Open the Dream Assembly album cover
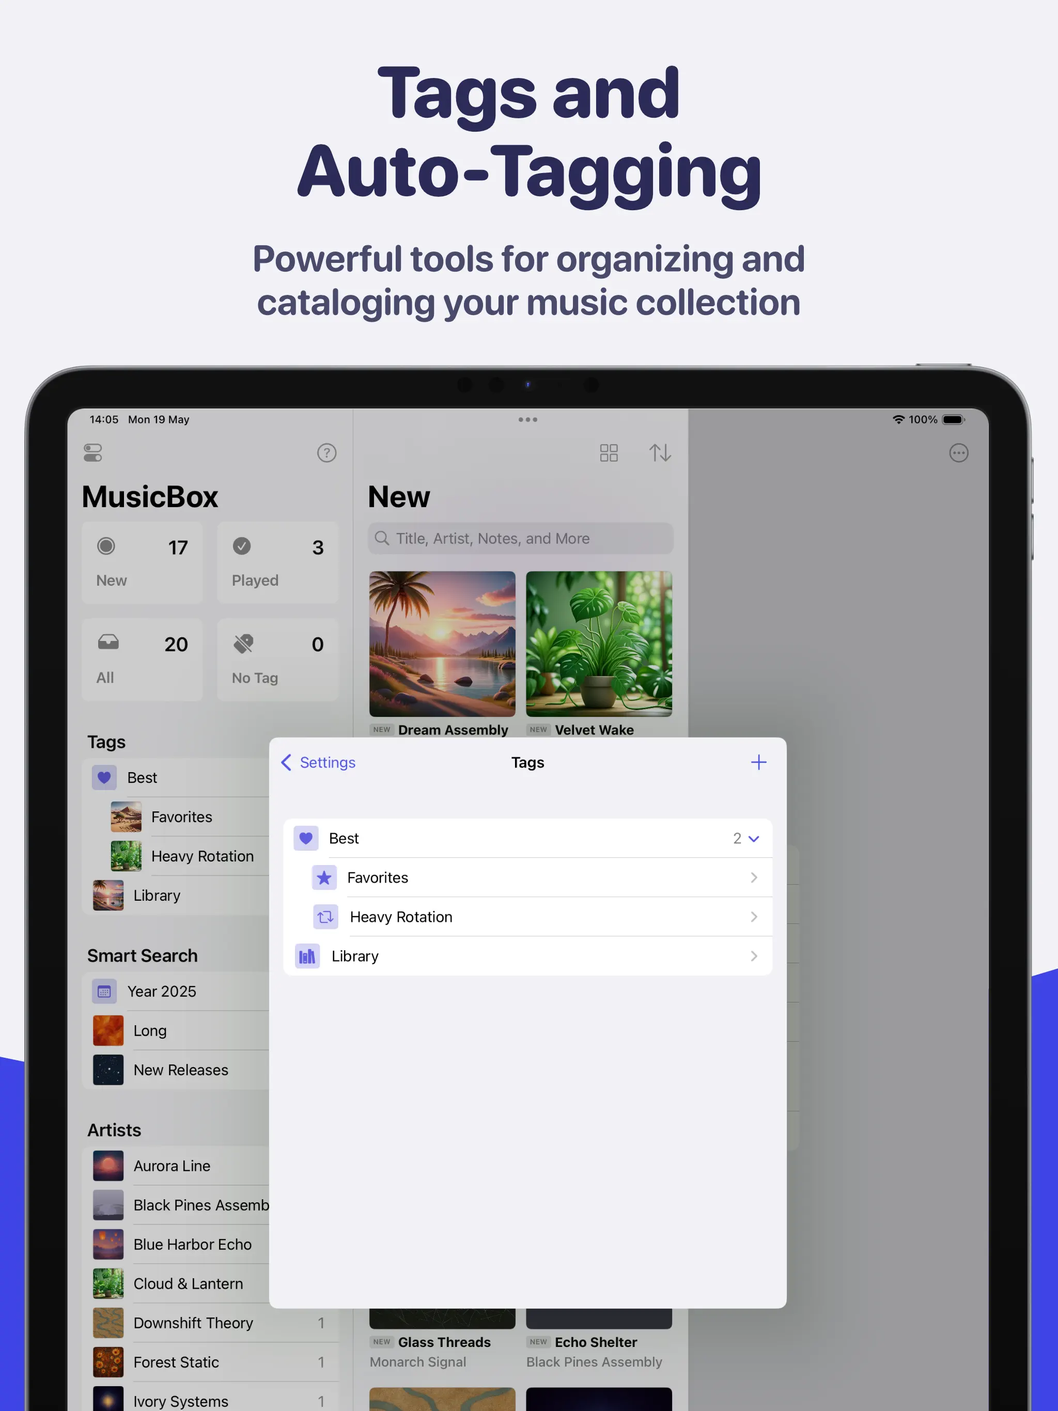Viewport: 1058px width, 1411px height. tap(442, 644)
